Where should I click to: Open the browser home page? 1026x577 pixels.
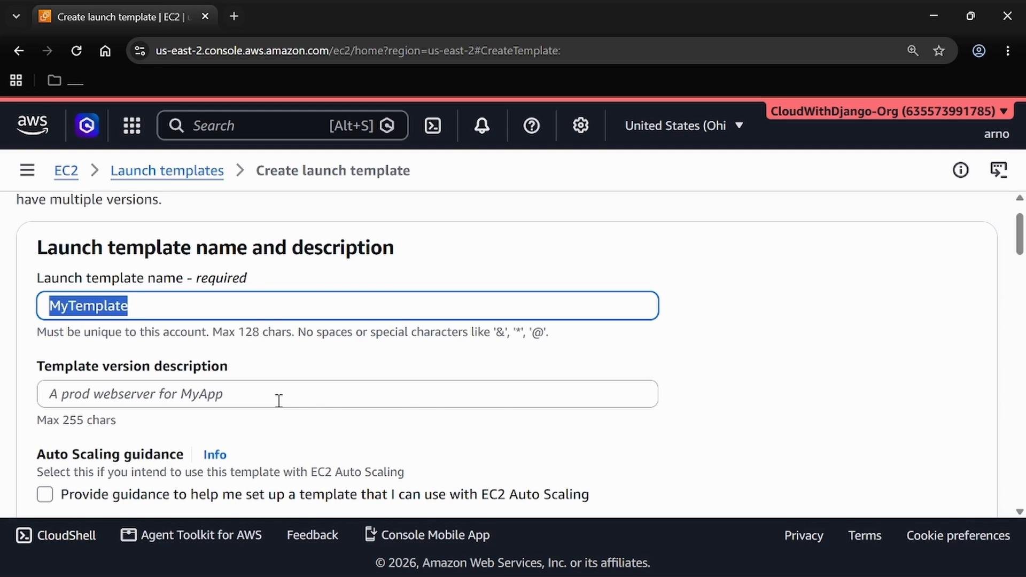point(105,51)
